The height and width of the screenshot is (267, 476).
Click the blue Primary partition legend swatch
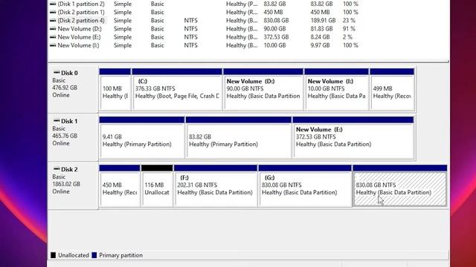94,255
